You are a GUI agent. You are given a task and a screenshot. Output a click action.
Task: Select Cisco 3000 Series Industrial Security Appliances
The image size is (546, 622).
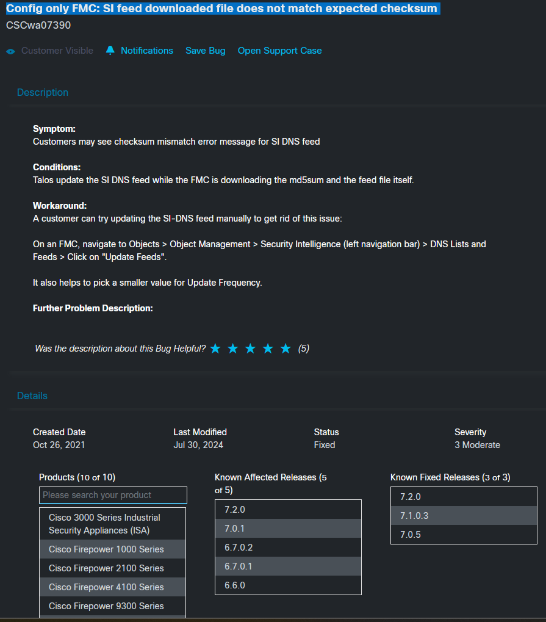pos(104,524)
